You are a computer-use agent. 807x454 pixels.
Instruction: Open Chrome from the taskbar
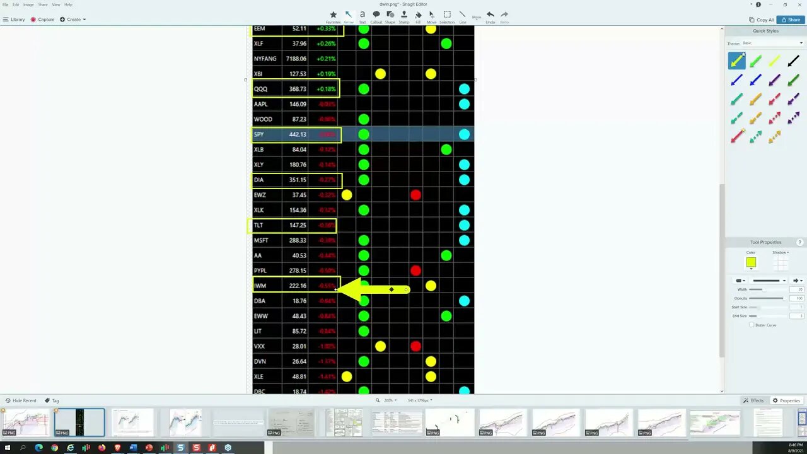(x=55, y=448)
